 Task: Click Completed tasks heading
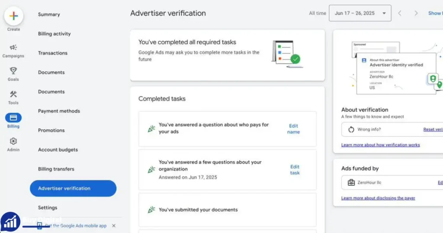[162, 99]
